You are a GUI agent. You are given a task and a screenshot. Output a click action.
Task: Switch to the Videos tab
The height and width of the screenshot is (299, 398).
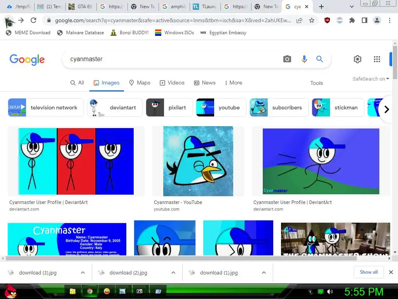(x=172, y=83)
